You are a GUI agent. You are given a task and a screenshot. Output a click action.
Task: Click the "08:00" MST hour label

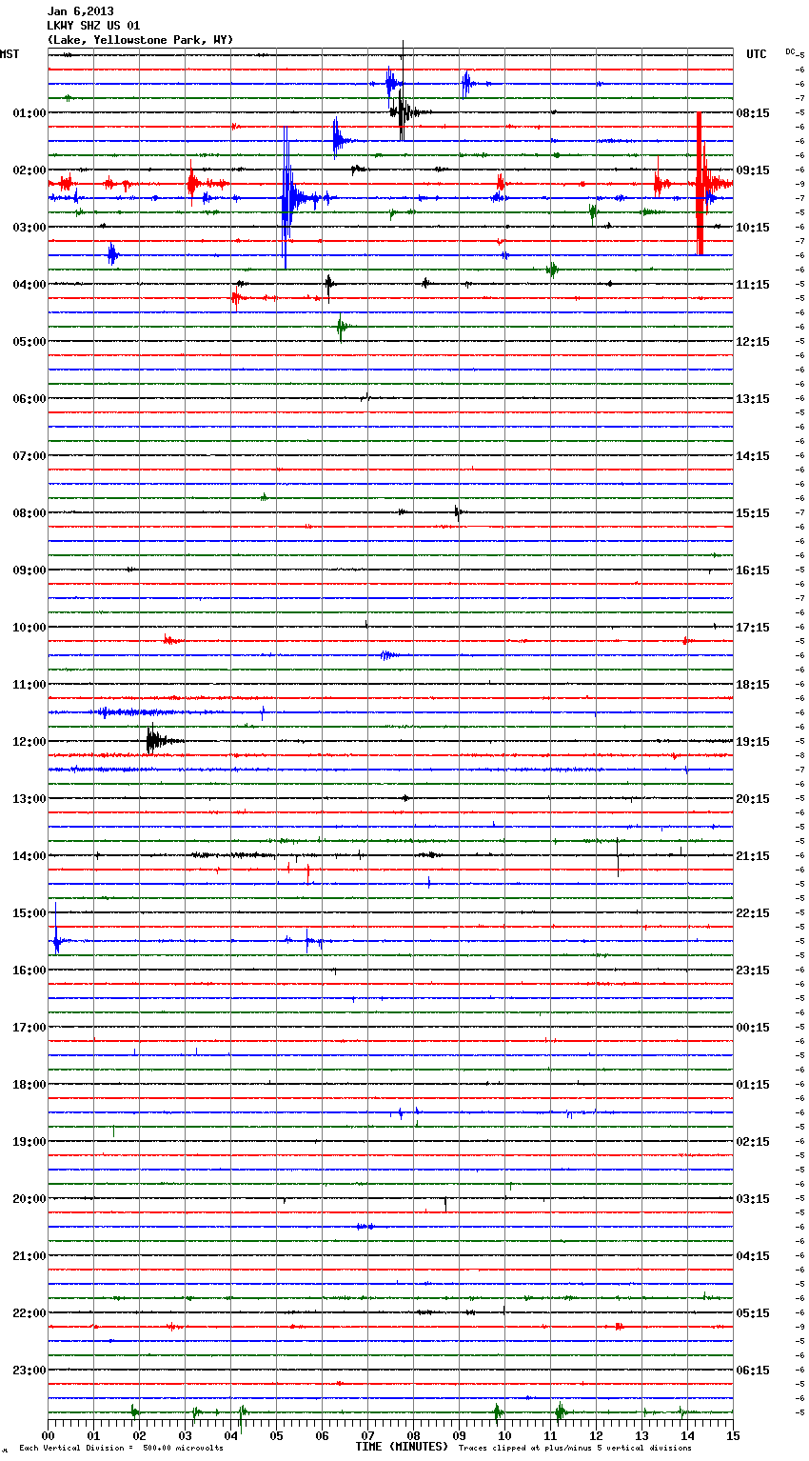30,512
